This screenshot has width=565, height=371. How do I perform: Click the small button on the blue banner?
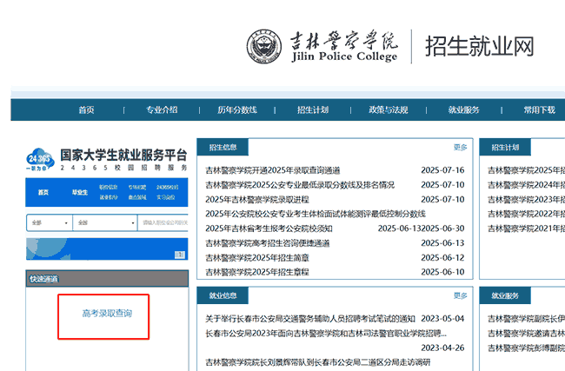coord(180,255)
